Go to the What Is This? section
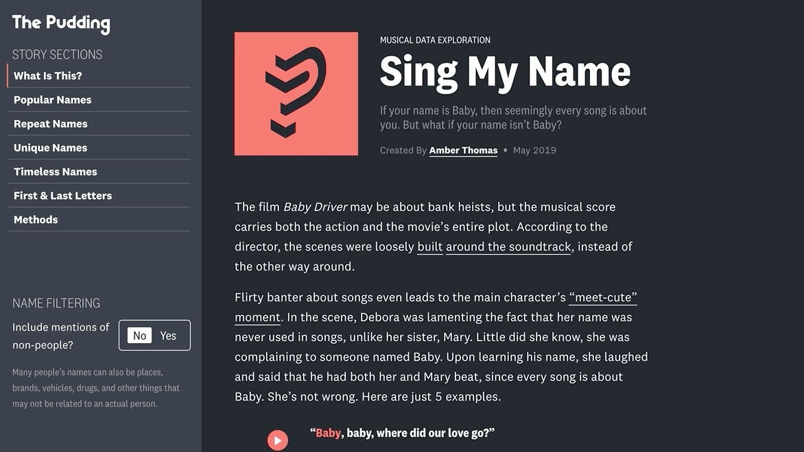Image resolution: width=804 pixels, height=452 pixels. click(x=99, y=76)
